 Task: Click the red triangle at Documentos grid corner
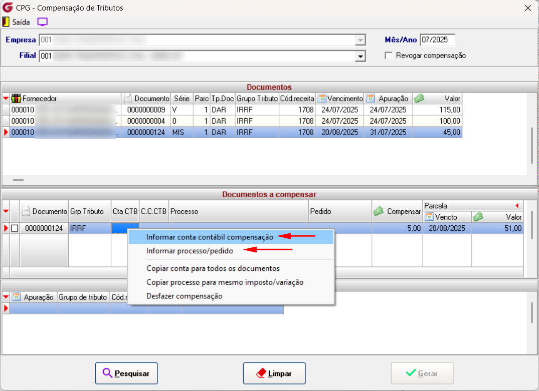[x=6, y=99]
